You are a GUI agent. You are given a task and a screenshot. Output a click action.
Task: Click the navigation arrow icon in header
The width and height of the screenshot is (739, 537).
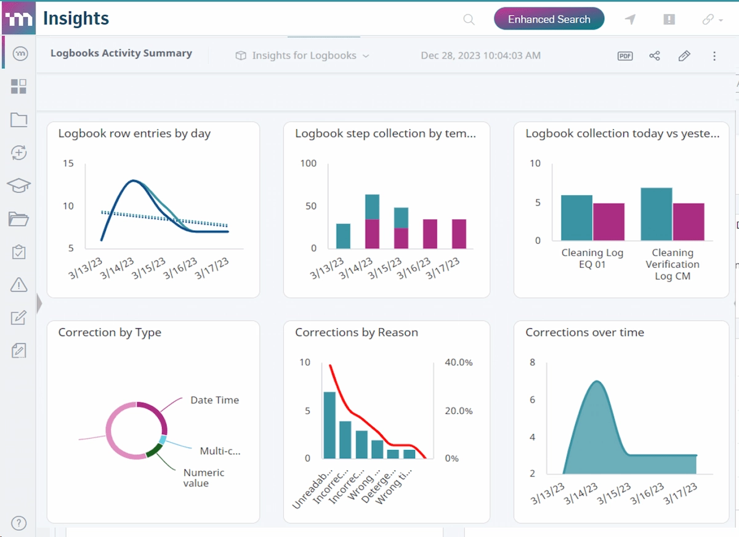[630, 20]
